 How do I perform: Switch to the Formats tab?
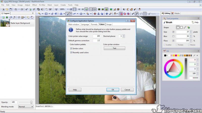(94, 24)
